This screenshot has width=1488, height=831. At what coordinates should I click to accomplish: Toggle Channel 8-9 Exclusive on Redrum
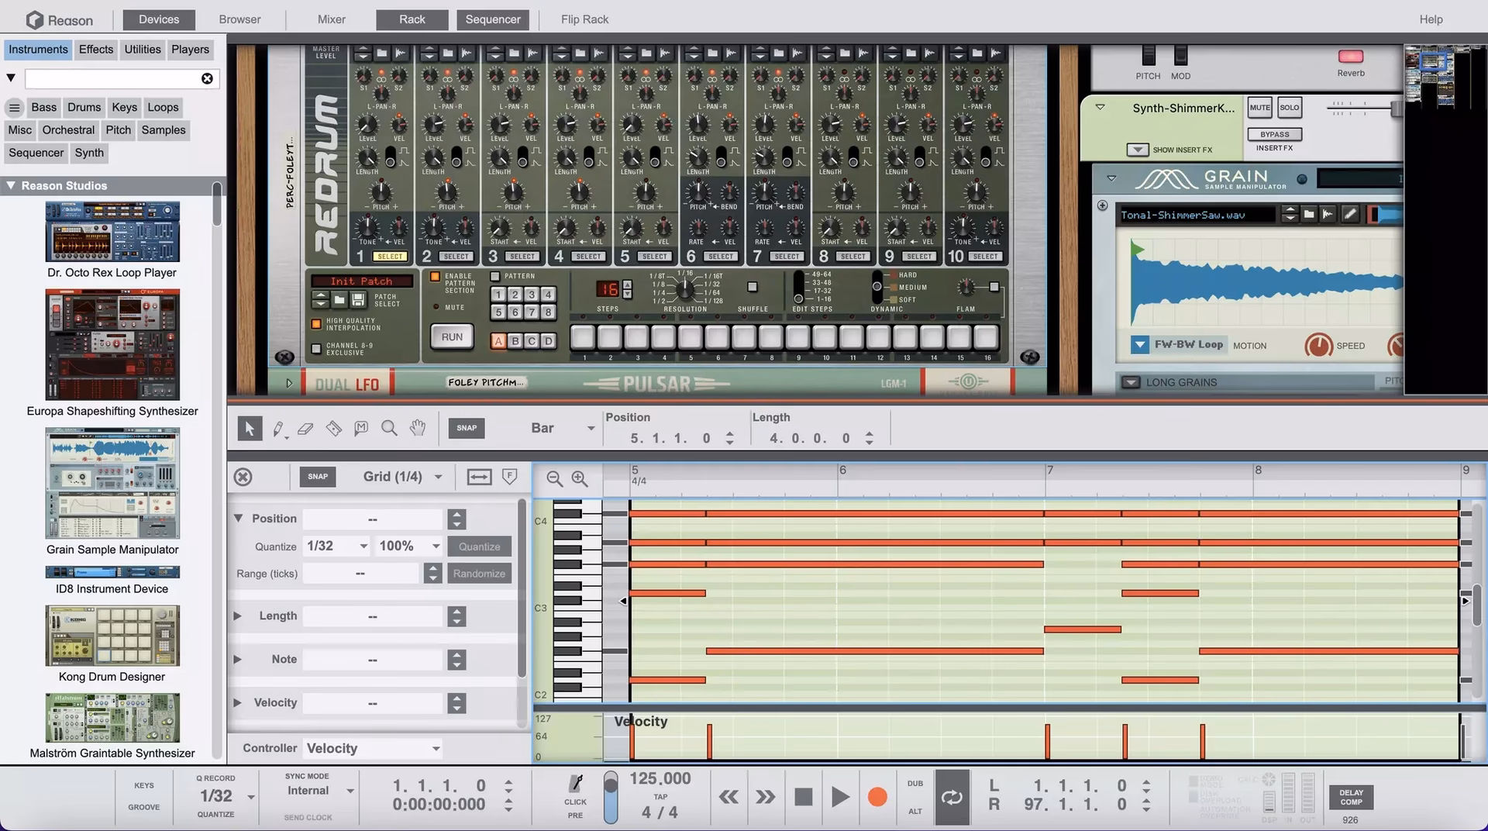[x=316, y=349]
